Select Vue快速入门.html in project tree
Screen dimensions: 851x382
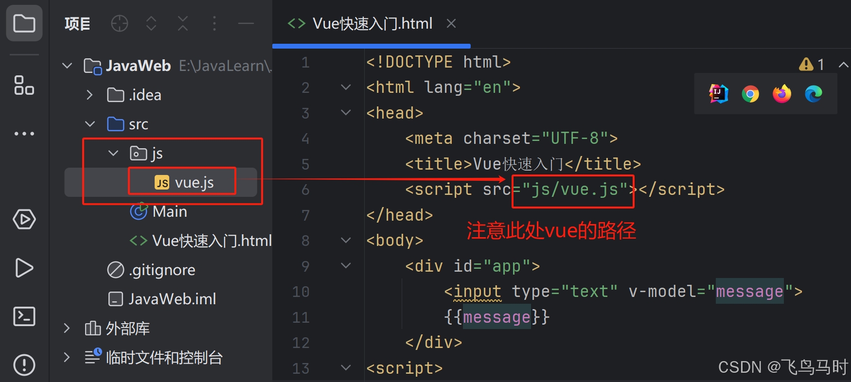coord(201,241)
